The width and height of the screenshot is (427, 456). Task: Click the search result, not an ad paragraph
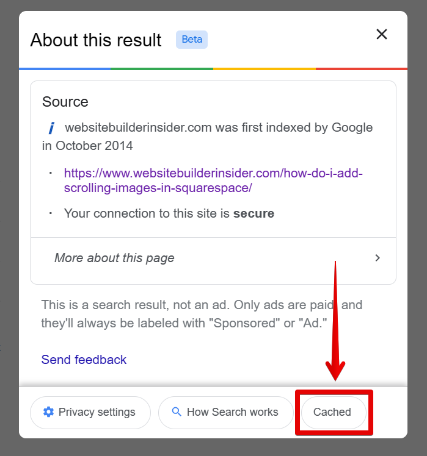tap(202, 313)
